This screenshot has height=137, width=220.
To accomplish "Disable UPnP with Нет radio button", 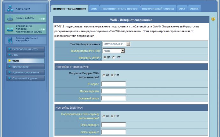I will coord(114,57).
